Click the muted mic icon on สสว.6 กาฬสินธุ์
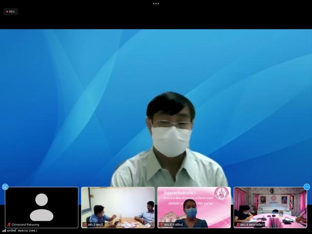This screenshot has height=234, width=312. click(161, 225)
